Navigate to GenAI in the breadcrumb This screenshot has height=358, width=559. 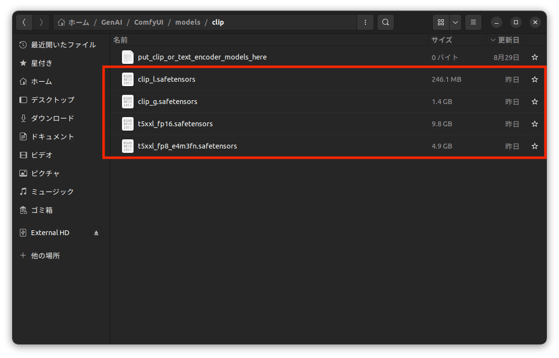pyautogui.click(x=111, y=22)
